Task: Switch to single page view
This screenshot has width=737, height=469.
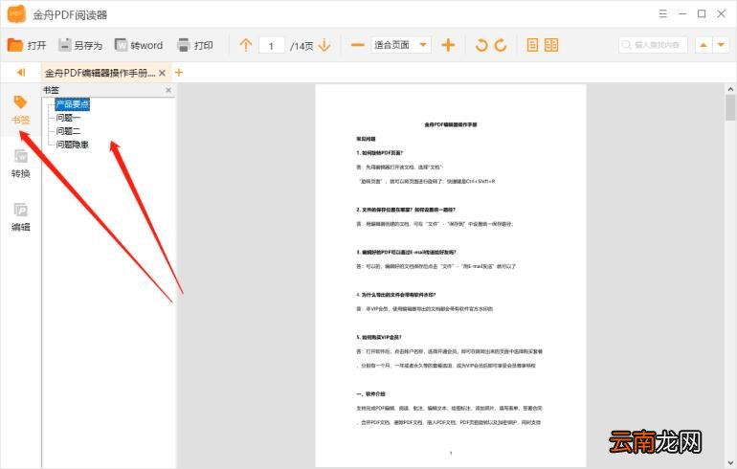Action: click(532, 45)
